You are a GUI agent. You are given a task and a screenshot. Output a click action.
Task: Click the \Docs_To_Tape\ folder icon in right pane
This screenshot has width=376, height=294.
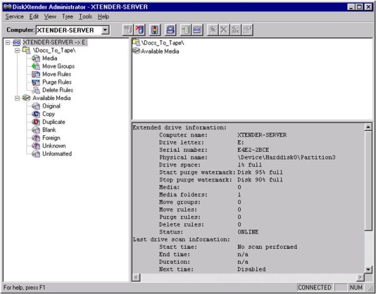136,43
